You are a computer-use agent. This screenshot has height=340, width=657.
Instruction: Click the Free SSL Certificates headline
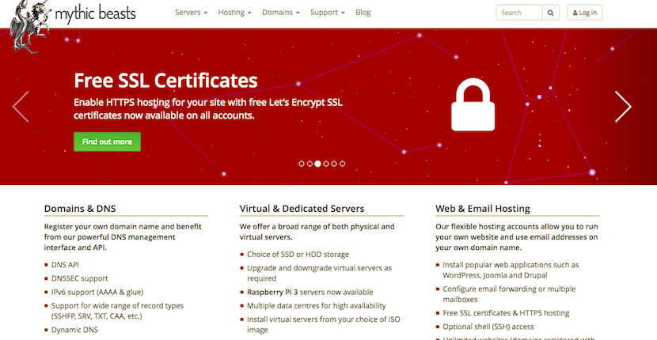tap(165, 81)
